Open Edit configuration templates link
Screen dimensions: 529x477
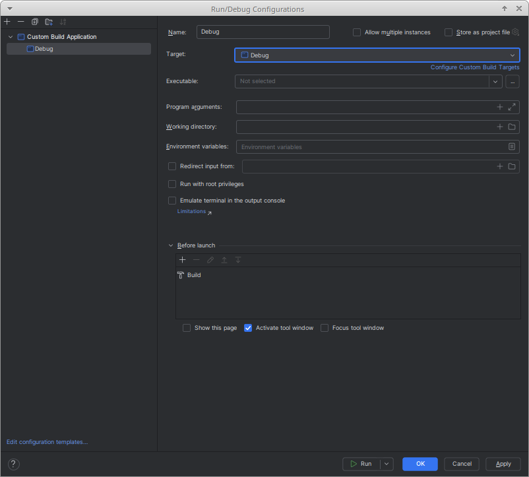click(47, 442)
